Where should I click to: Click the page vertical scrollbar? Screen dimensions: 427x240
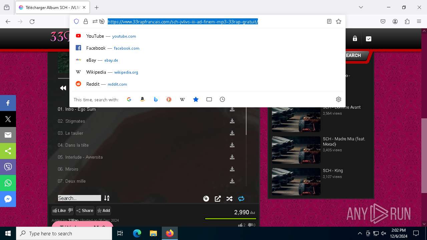[x=424, y=156]
